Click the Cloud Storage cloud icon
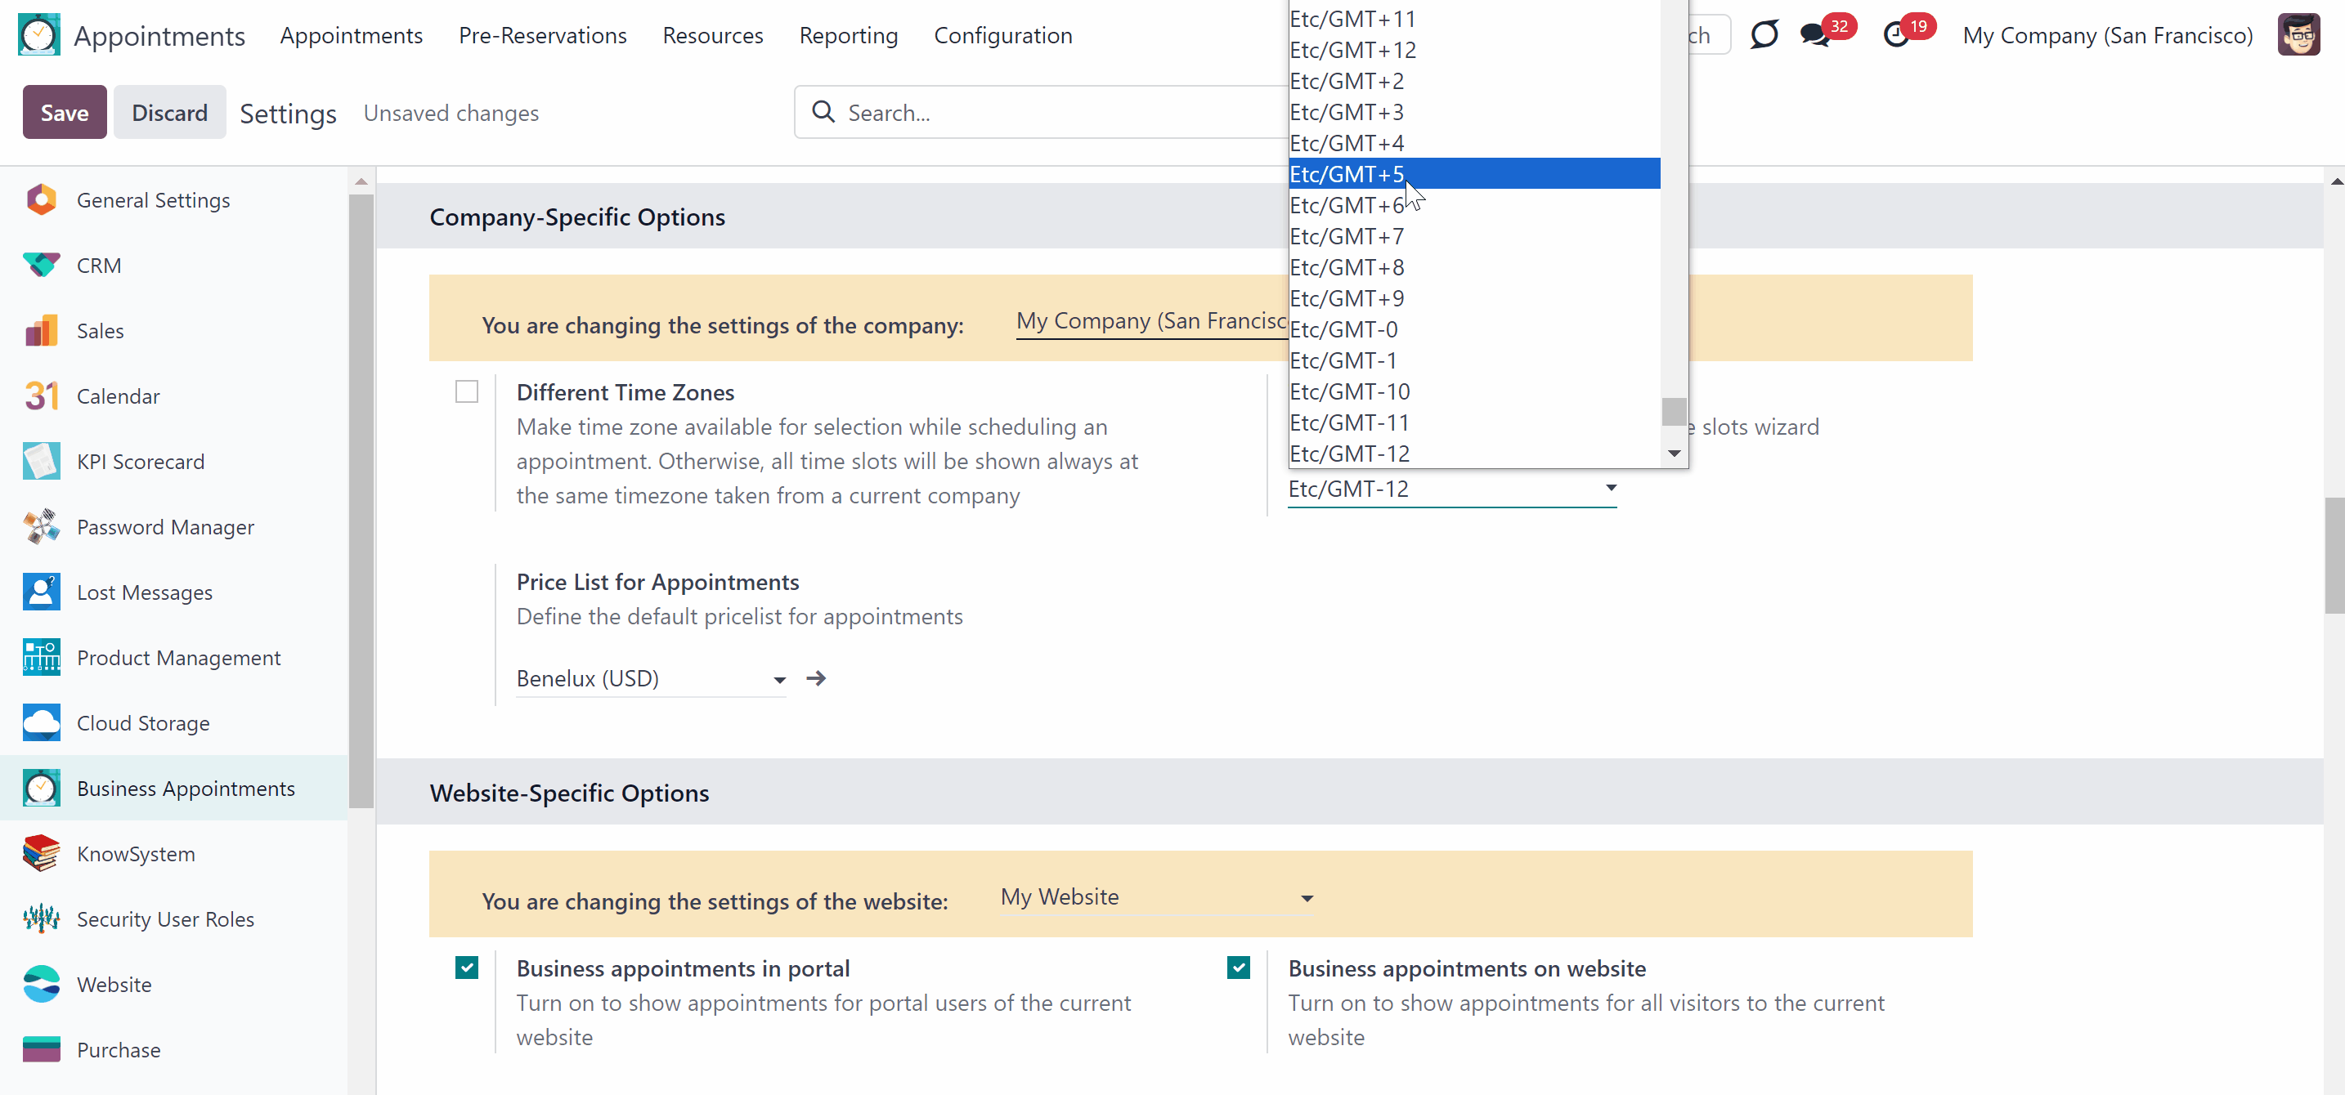 41,723
